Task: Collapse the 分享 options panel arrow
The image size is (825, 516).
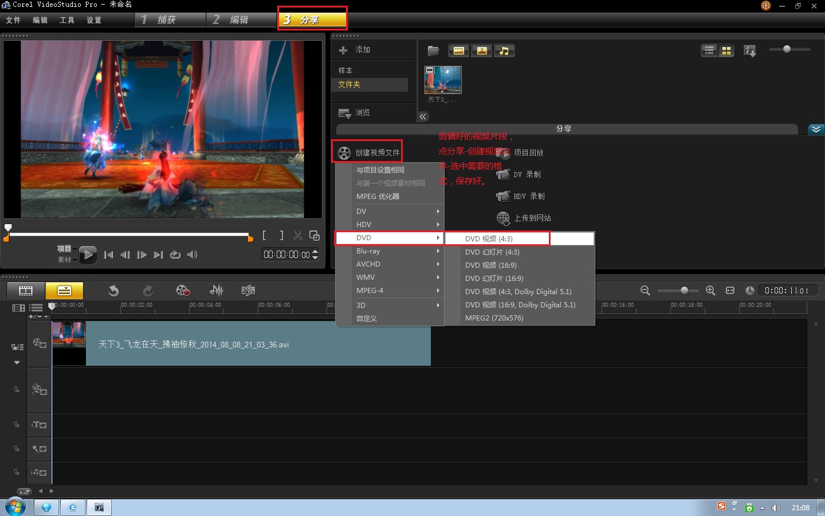Action: [x=816, y=129]
